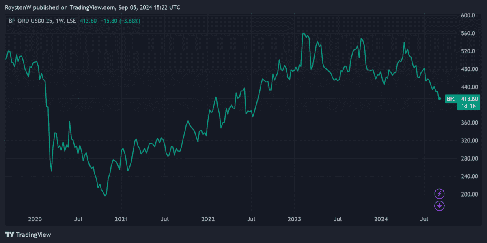Click the RoystonW publisher name
Viewport: 487px width, 243px height.
(17, 8)
